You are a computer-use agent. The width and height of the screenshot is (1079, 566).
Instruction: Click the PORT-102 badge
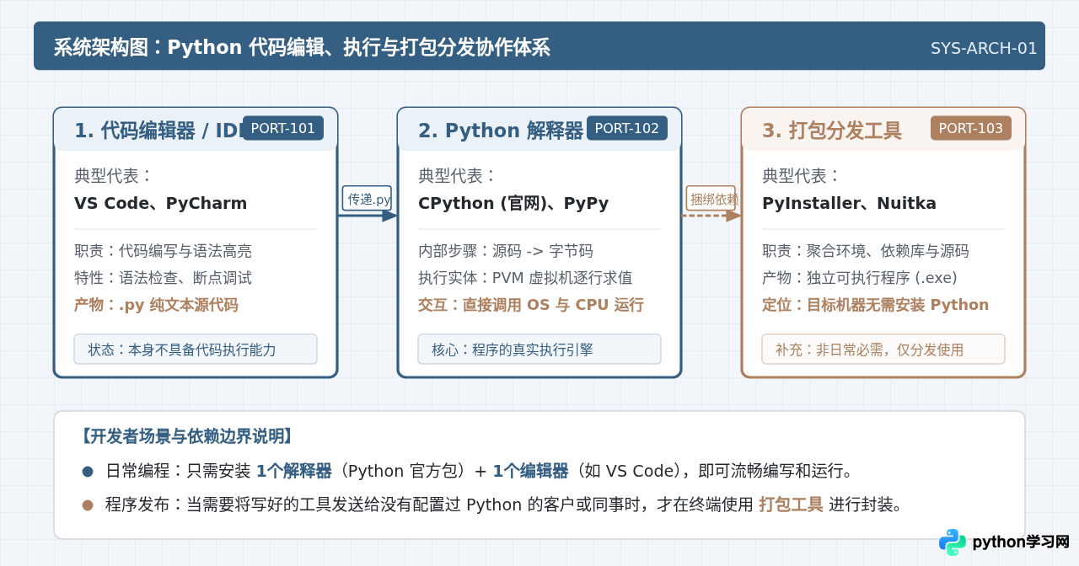point(627,128)
